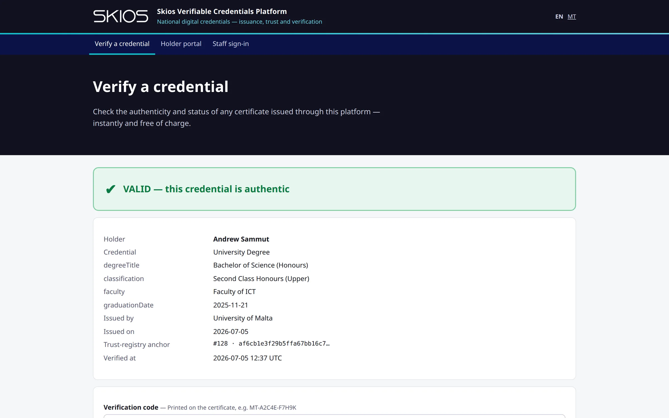Click the 'faculty' field label
This screenshot has width=669, height=418.
point(114,292)
